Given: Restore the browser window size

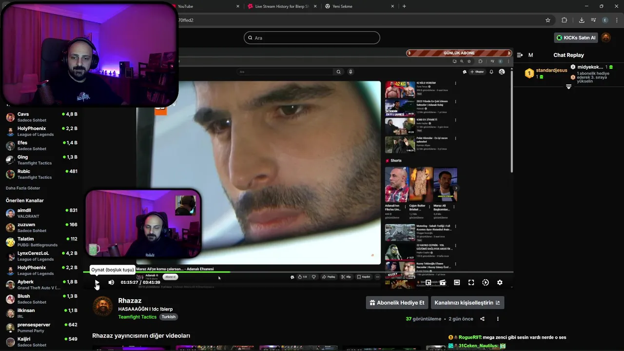Looking at the screenshot, I should pos(601,6).
